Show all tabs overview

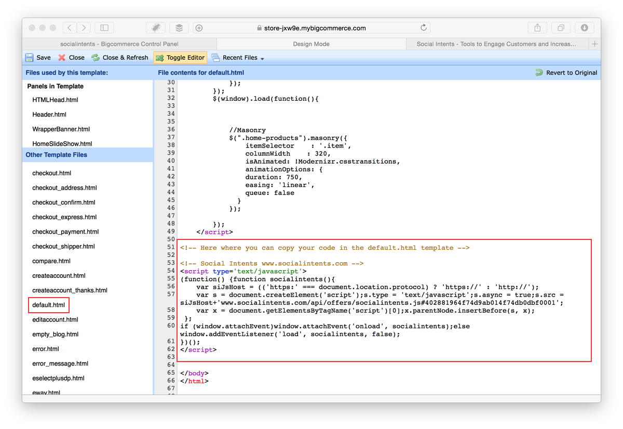point(561,28)
